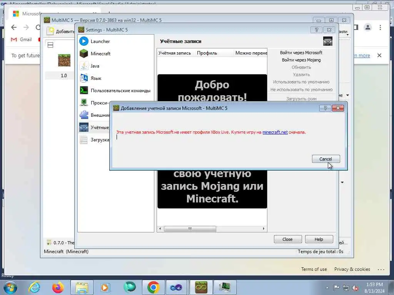Open Firefox from taskbar
The image size is (394, 295).
click(x=58, y=287)
